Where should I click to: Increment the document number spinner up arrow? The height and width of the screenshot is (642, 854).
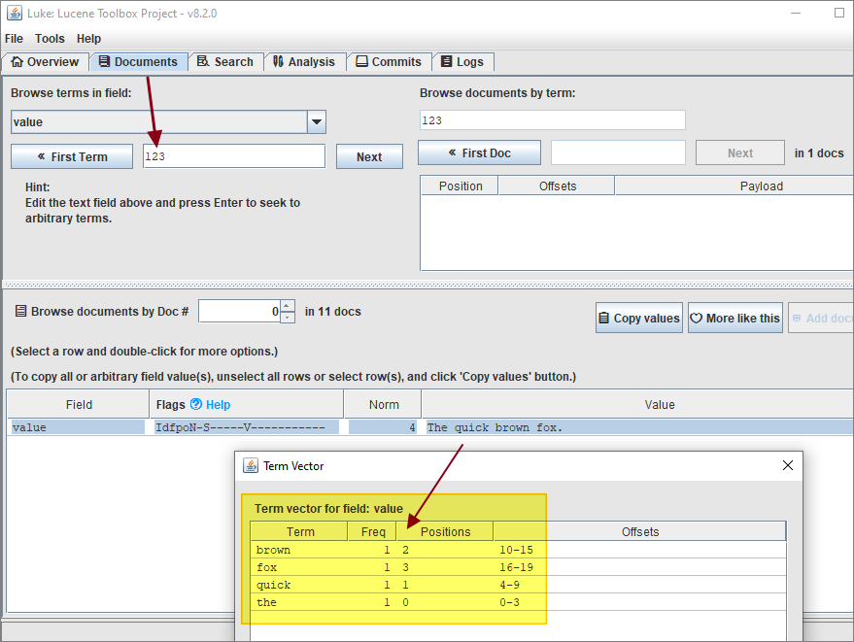[288, 306]
